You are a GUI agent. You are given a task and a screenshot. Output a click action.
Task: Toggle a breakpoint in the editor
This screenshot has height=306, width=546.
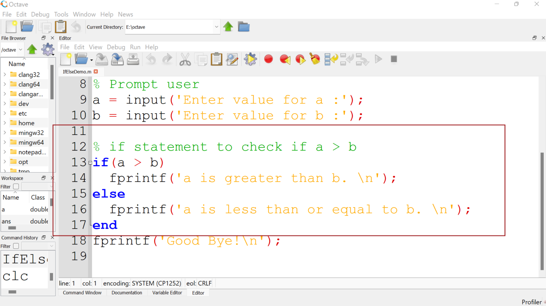coord(268,59)
